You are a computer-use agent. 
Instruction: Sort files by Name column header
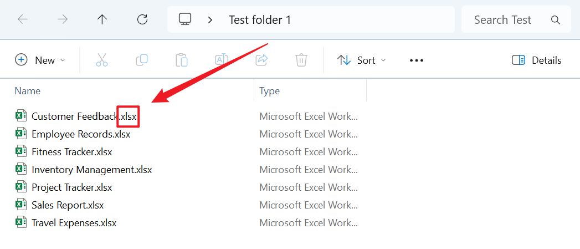click(28, 91)
